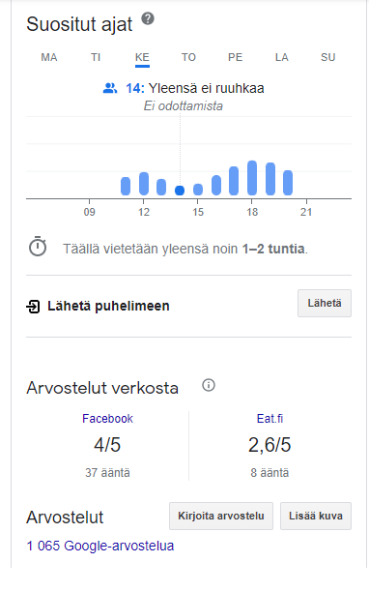
Task: Click Kirjoita arvostelu button
Action: pyautogui.click(x=221, y=516)
